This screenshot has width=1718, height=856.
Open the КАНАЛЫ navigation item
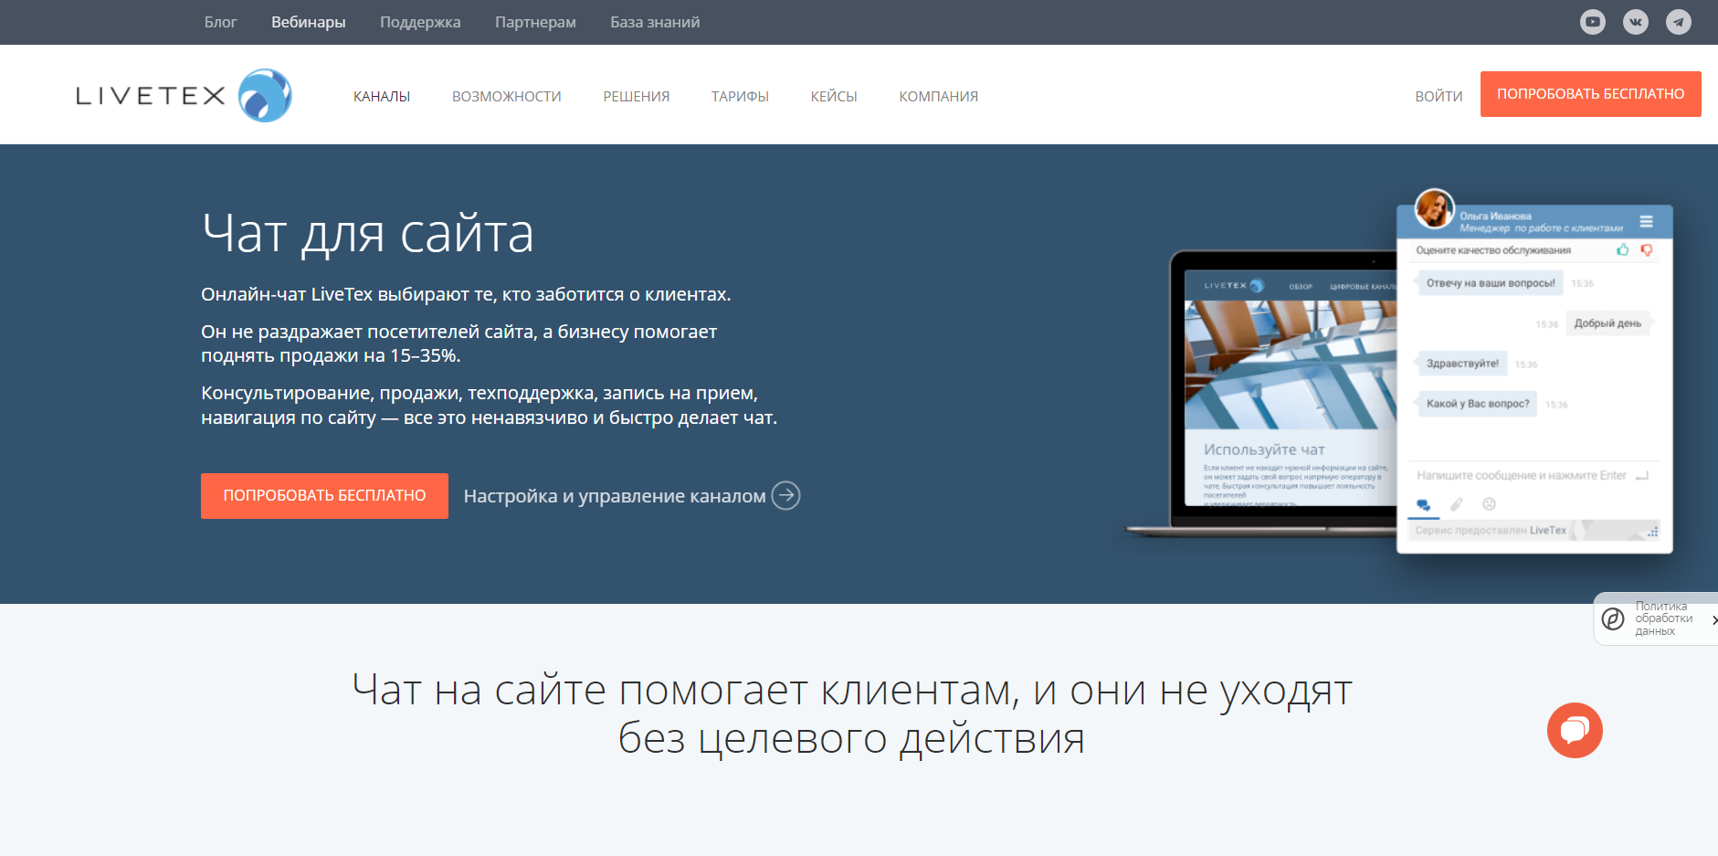(x=382, y=95)
